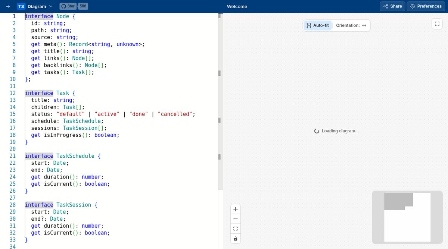
Task: Open Preferences
Action: tap(426, 6)
